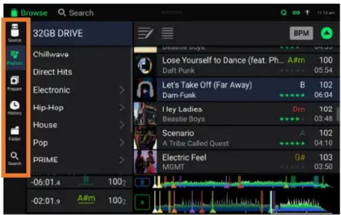Click the star rating for Hey Ladies
The height and width of the screenshot is (215, 341).
click(x=292, y=119)
